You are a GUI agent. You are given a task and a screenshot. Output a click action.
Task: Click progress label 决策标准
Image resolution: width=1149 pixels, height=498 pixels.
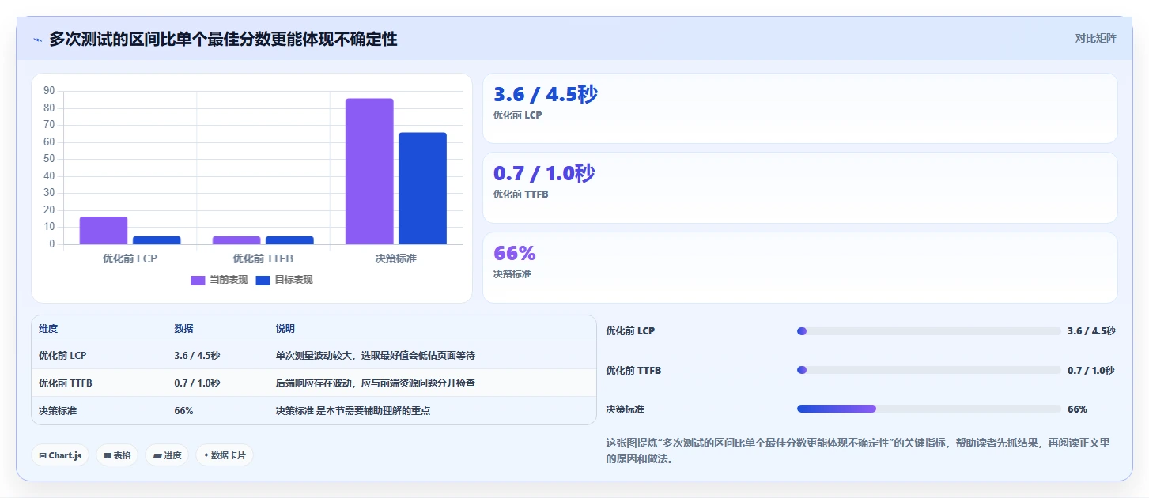tap(625, 409)
